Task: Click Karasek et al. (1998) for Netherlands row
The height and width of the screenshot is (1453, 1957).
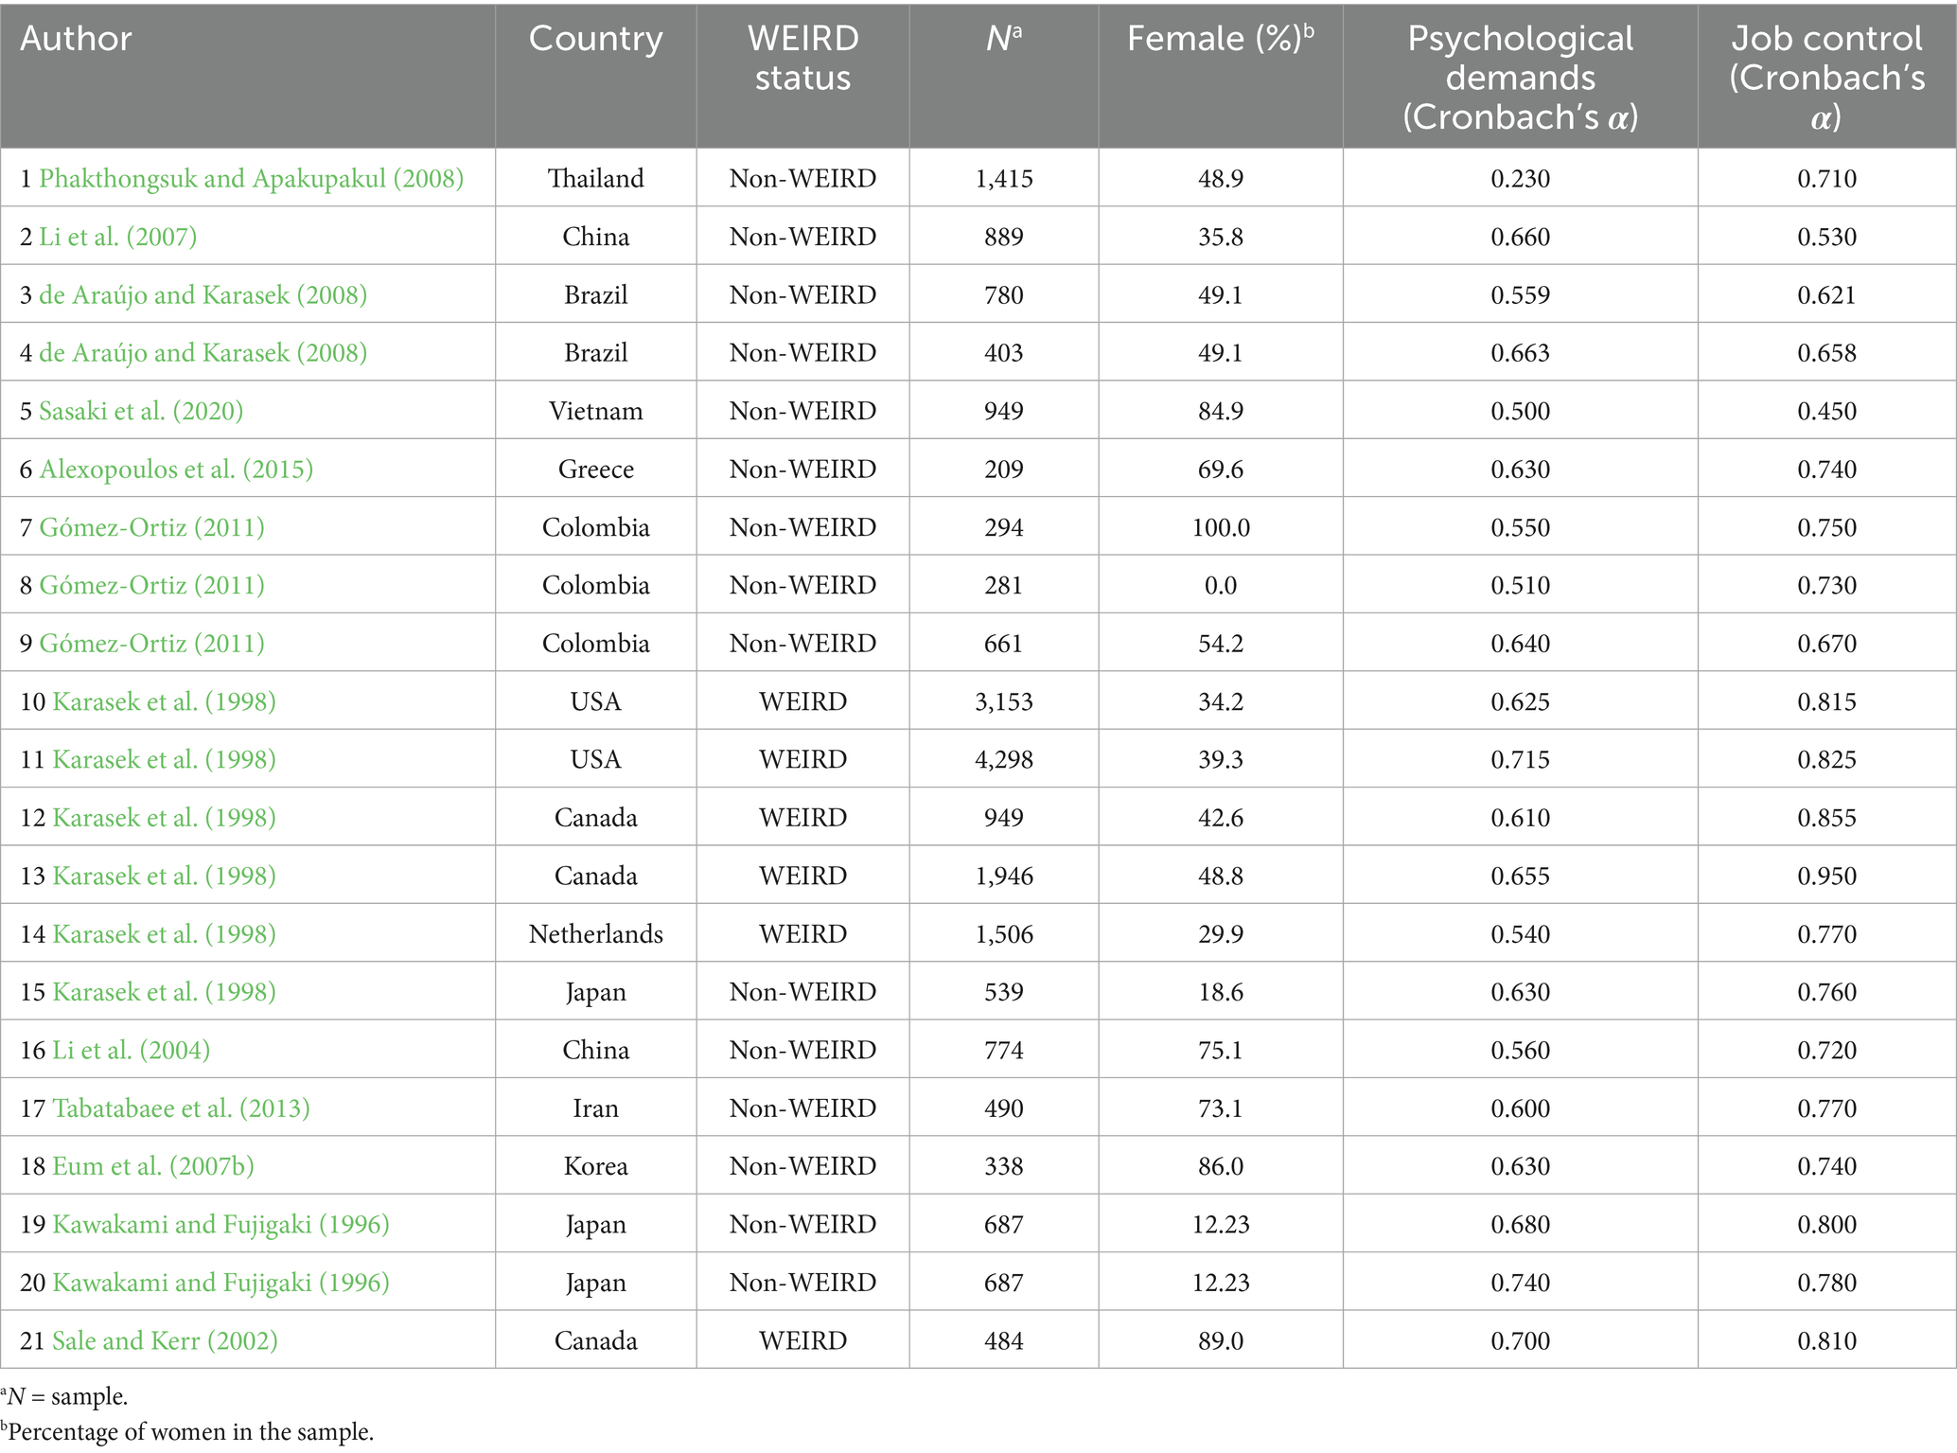Action: [x=164, y=934]
